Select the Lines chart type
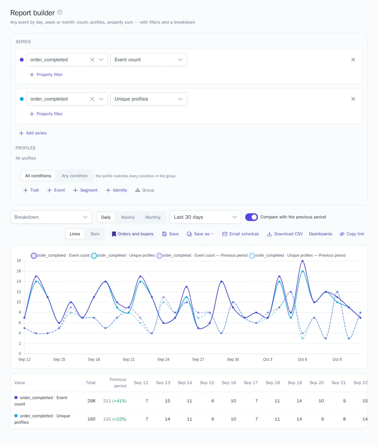 tap(75, 234)
